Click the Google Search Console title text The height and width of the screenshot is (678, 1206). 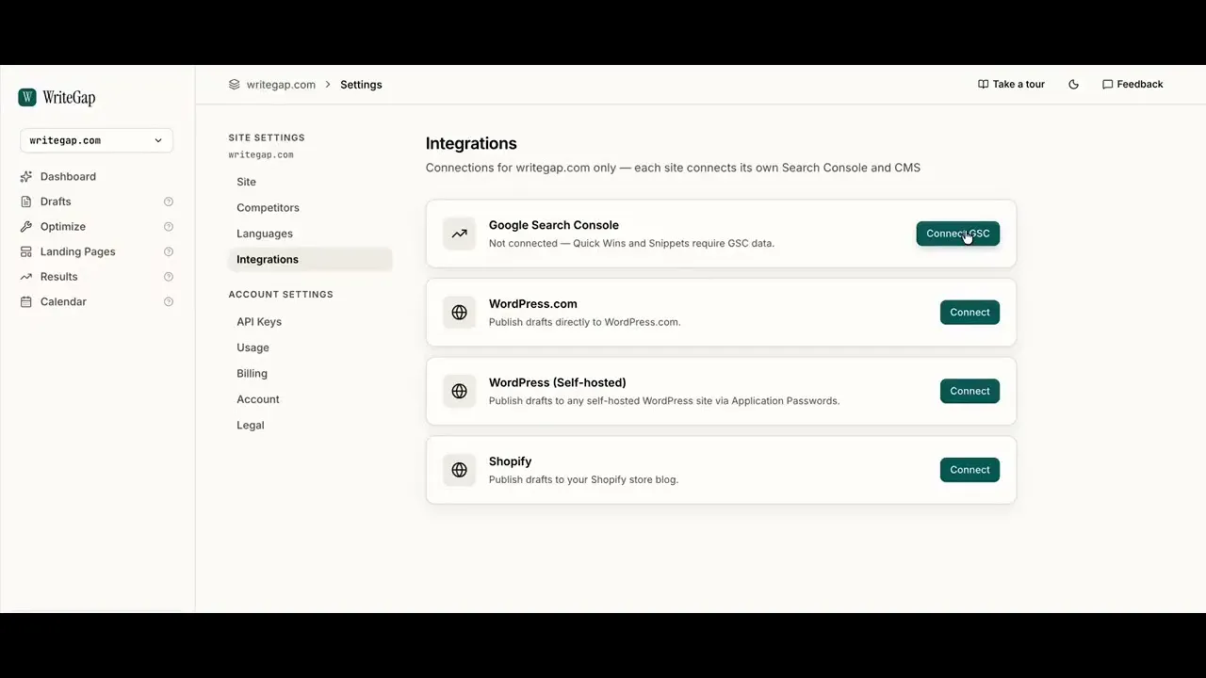coord(554,225)
